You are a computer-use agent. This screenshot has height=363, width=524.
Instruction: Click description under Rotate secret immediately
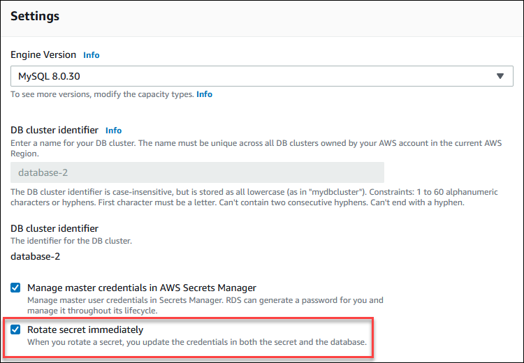point(196,342)
